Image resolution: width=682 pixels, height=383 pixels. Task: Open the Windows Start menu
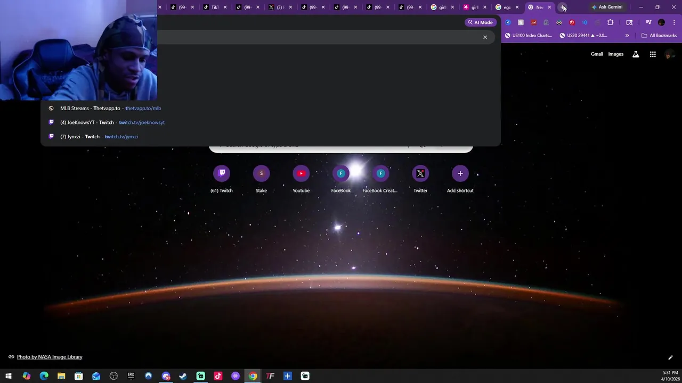pos(9,376)
